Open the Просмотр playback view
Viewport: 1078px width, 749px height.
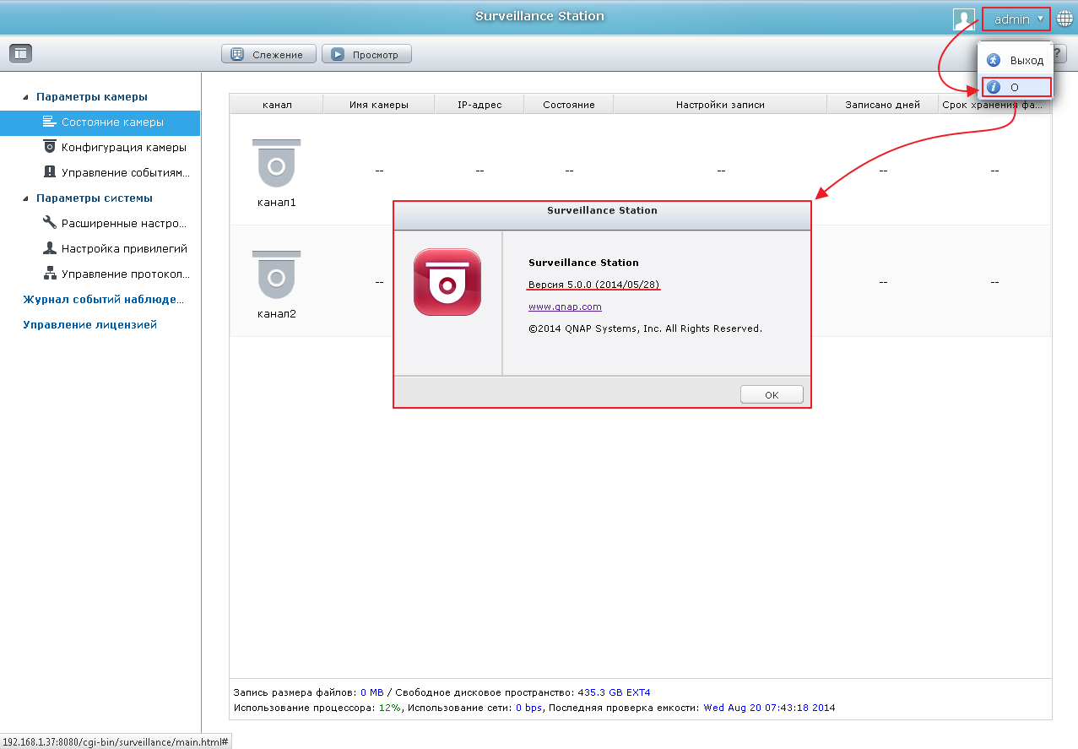(x=366, y=54)
